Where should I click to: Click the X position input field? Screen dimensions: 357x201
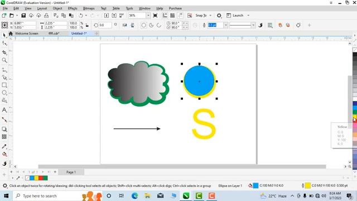25,23
